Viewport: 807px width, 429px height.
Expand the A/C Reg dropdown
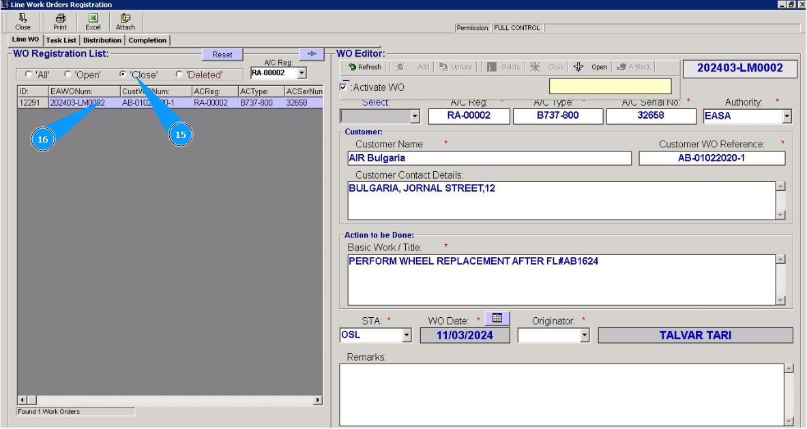(x=302, y=73)
